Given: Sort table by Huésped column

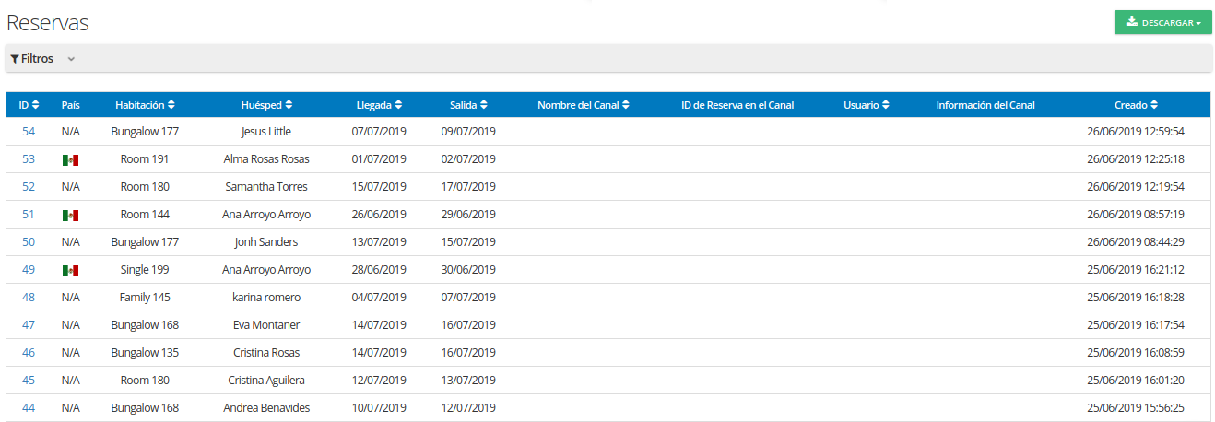Looking at the screenshot, I should click(266, 105).
